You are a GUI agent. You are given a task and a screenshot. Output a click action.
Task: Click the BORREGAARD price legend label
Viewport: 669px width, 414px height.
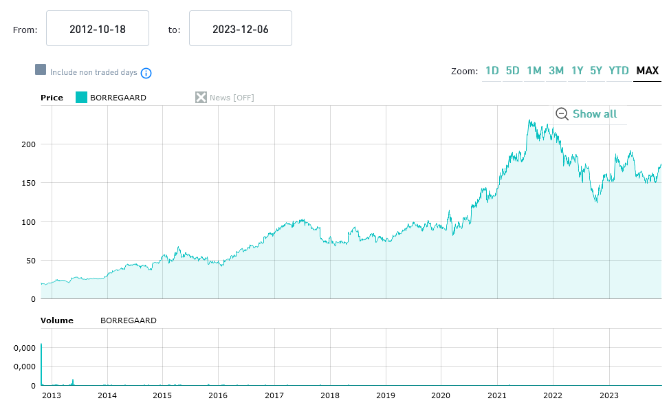[x=118, y=98]
